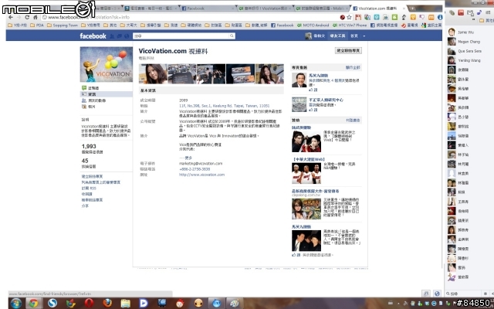Viewport: 494px width, 309px height.
Task: Click the chat sidebar search field
Action: (464, 294)
